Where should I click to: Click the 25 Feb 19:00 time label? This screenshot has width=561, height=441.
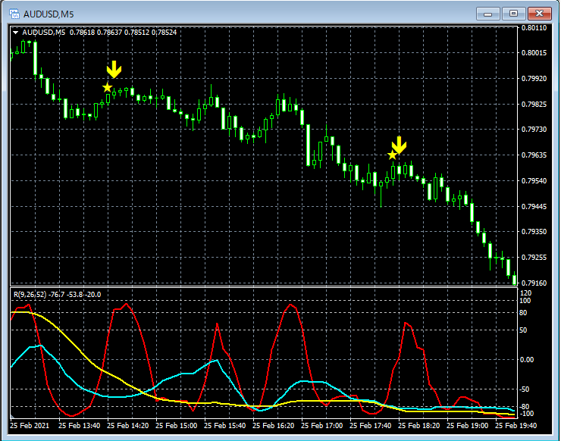467,426
